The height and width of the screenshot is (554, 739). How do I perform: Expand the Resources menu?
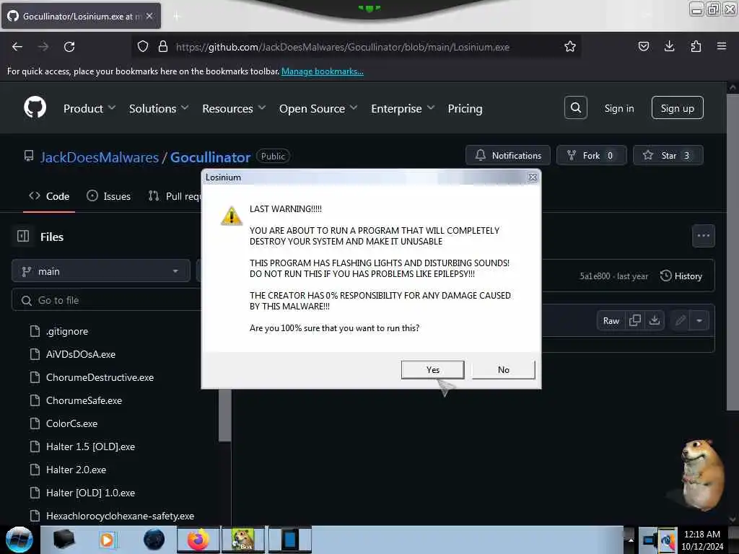(234, 109)
